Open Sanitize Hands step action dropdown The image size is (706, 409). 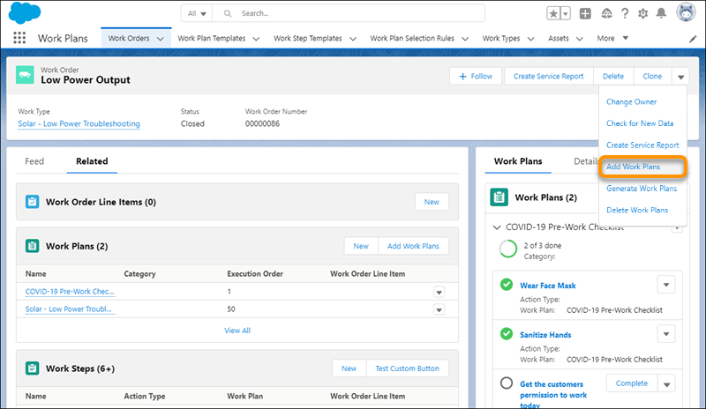(666, 334)
